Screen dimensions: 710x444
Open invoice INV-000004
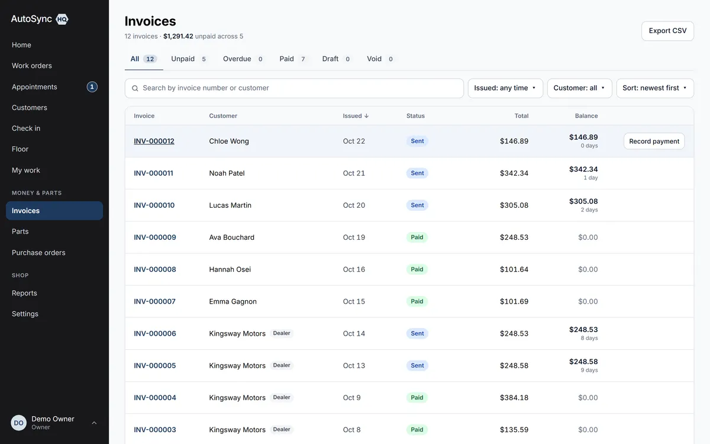(x=154, y=397)
